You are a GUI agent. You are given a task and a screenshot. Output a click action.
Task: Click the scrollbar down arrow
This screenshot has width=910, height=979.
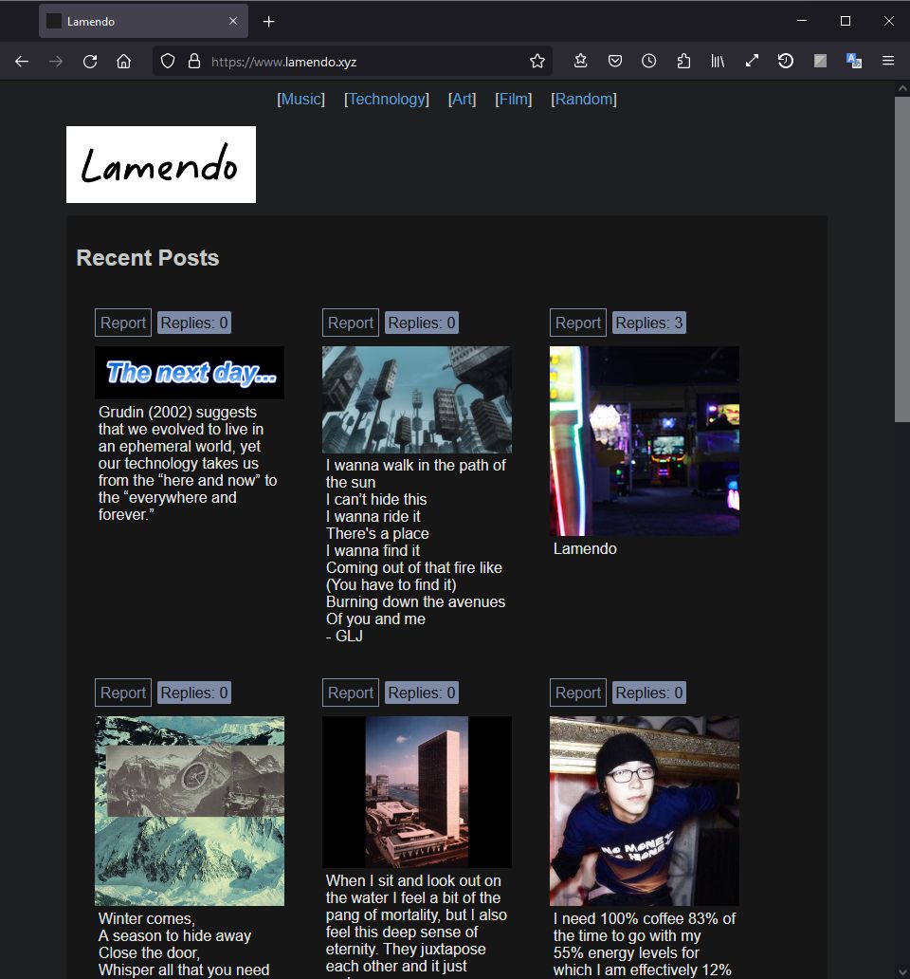901,972
